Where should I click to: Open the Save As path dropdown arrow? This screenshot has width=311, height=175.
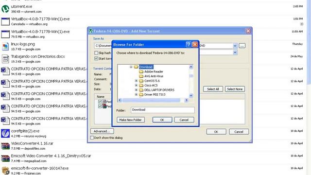point(235,46)
